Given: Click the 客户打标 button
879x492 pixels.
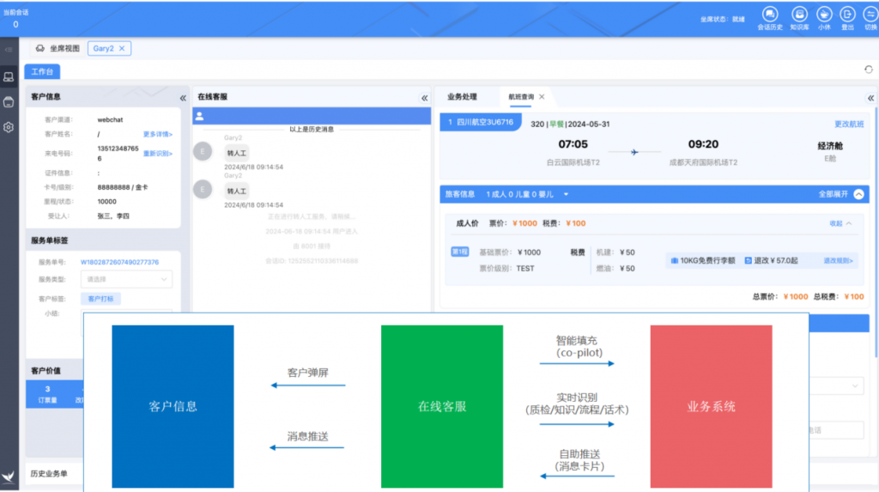Looking at the screenshot, I should click(x=101, y=299).
